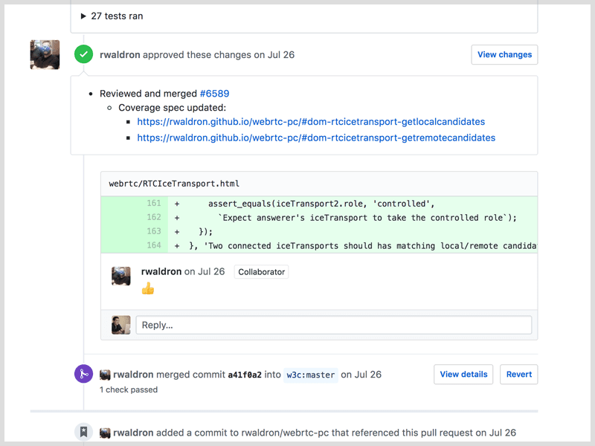The width and height of the screenshot is (595, 446).
Task: Click the green approval checkmark icon
Action: (83, 54)
